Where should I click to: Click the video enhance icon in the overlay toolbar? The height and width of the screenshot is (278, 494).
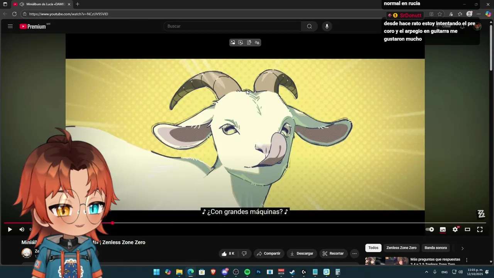[x=240, y=42]
